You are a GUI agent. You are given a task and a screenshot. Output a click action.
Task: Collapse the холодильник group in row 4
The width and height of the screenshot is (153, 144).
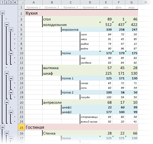pyautogui.click(x=7, y=24)
